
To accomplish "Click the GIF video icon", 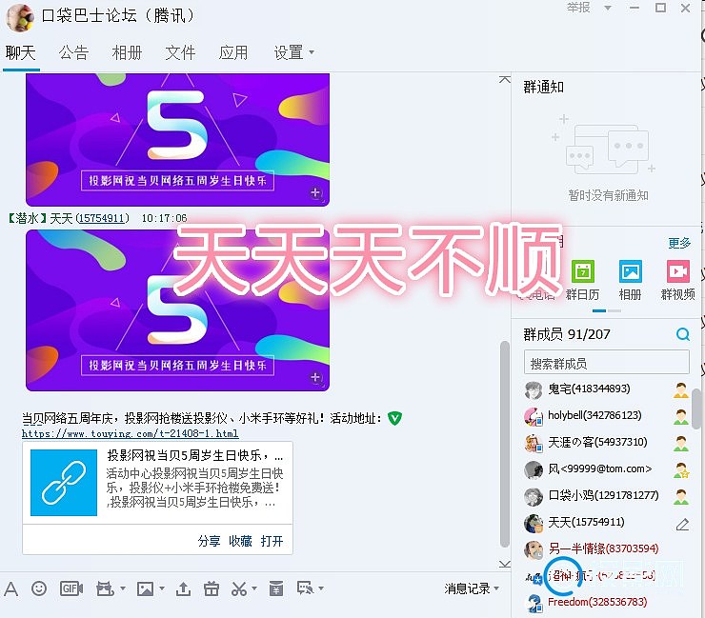I will (x=71, y=588).
